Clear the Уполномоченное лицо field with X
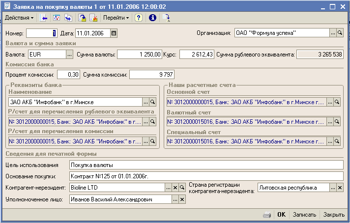The width and height of the screenshot is (350, 223). pos(182,199)
